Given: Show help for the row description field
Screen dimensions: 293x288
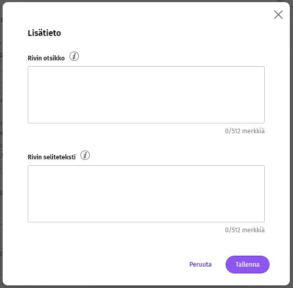Looking at the screenshot, I should tap(85, 155).
